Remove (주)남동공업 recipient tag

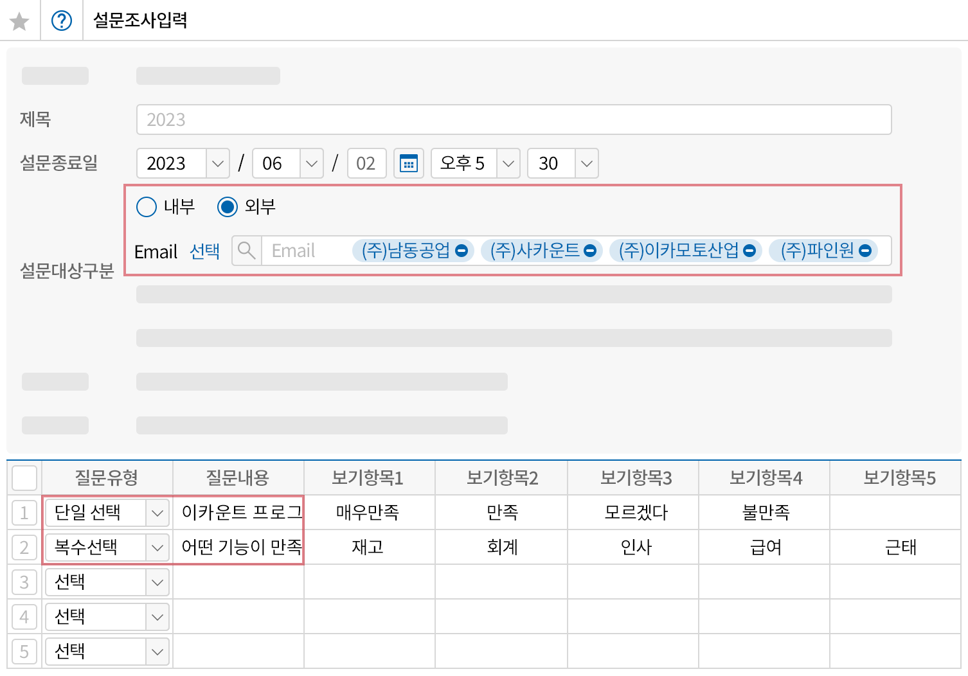[462, 251]
